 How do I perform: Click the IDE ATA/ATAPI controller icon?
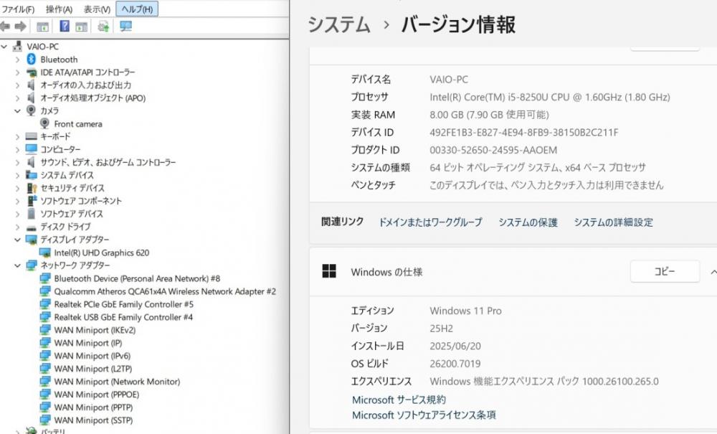pyautogui.click(x=31, y=72)
